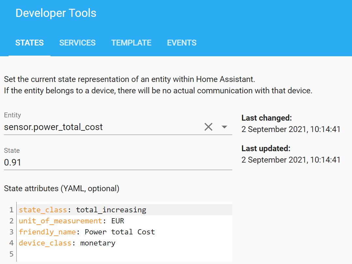Screen dimensions: 352x264
Task: Switch to the STATES tab
Action: point(29,43)
